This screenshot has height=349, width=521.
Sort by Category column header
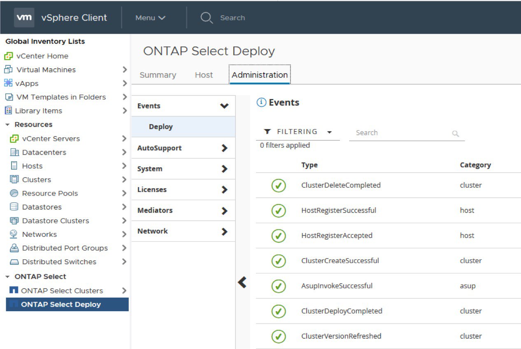[475, 165]
